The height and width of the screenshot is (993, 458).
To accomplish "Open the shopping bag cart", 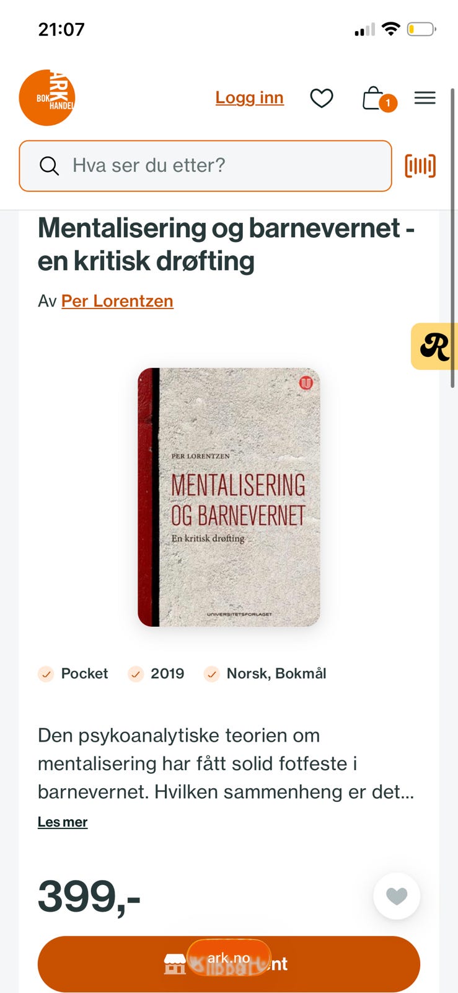I will coord(373,98).
